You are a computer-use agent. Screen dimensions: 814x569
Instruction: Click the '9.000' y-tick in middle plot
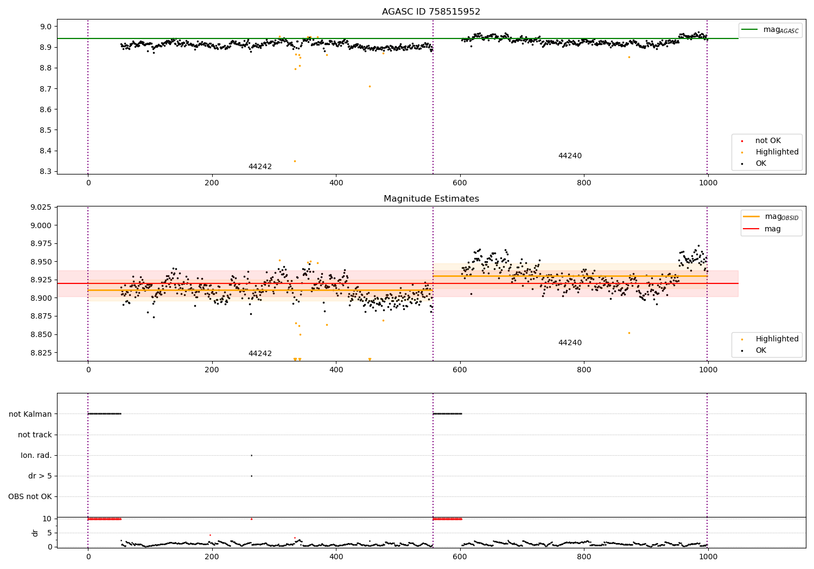click(41, 225)
